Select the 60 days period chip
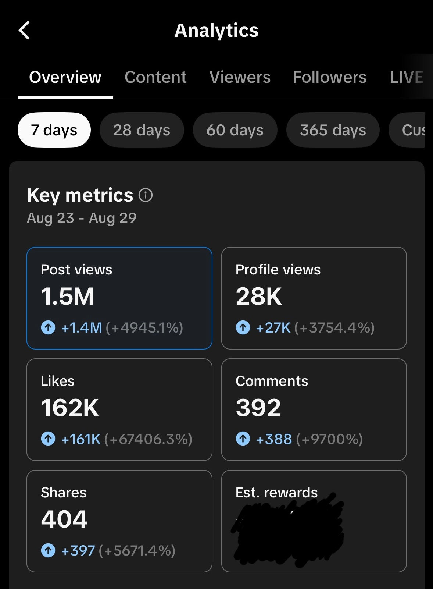The height and width of the screenshot is (589, 433). [x=235, y=129]
